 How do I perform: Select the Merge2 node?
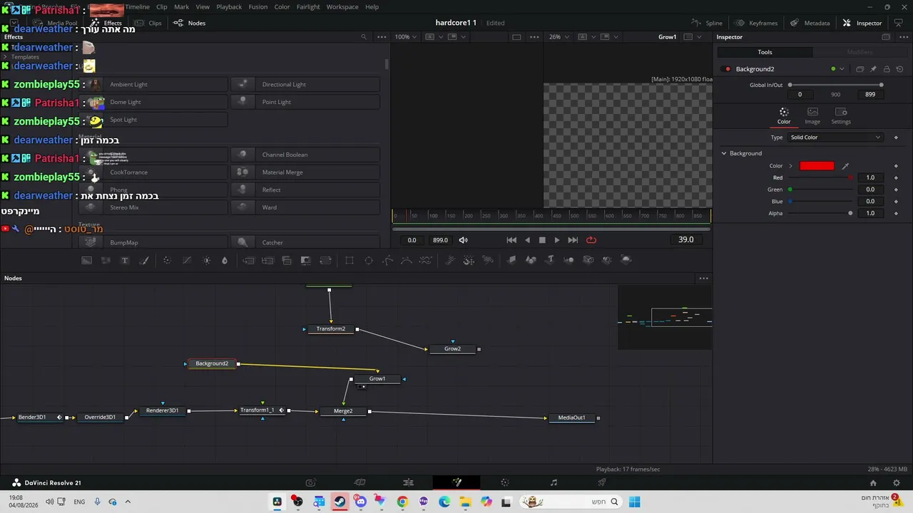(x=343, y=411)
